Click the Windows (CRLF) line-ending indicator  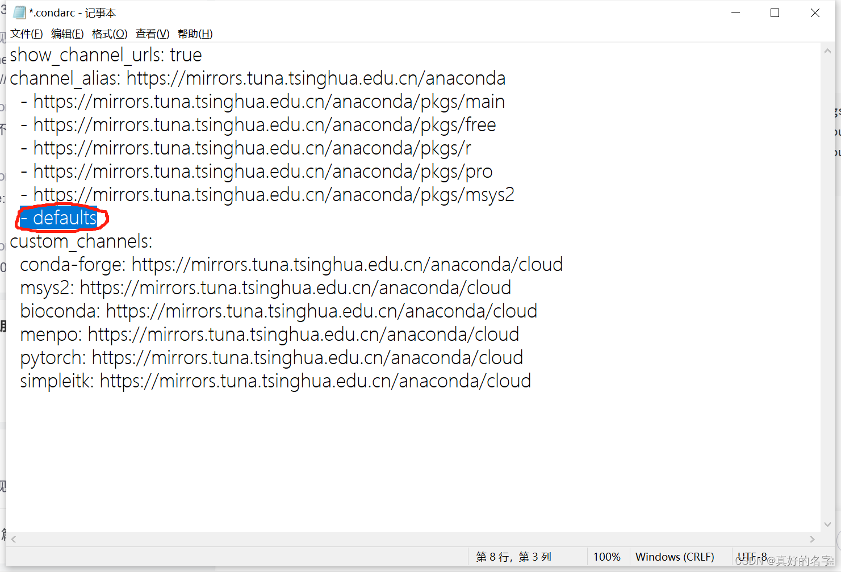pos(675,557)
